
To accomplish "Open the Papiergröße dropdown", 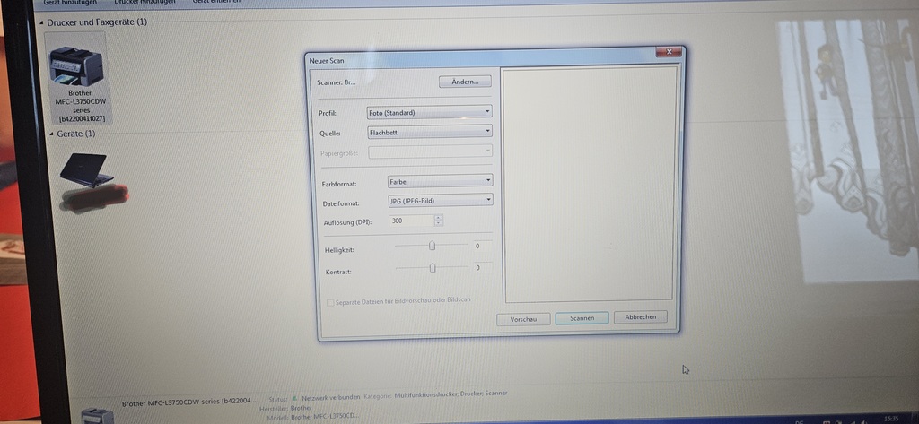I will [430, 151].
